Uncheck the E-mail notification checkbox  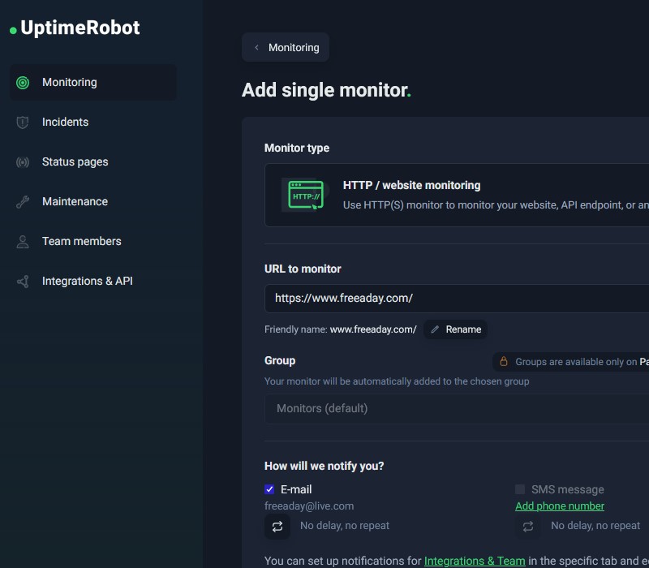(x=269, y=489)
